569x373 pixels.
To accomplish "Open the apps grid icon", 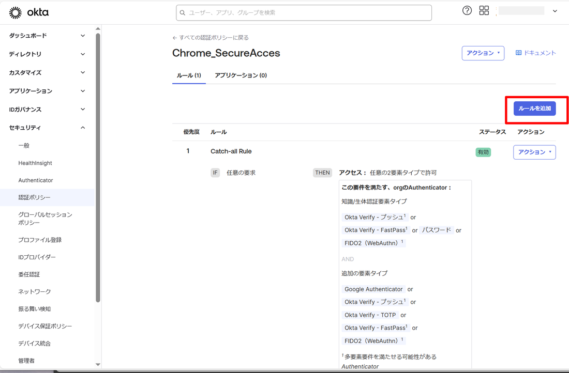I will tap(484, 10).
